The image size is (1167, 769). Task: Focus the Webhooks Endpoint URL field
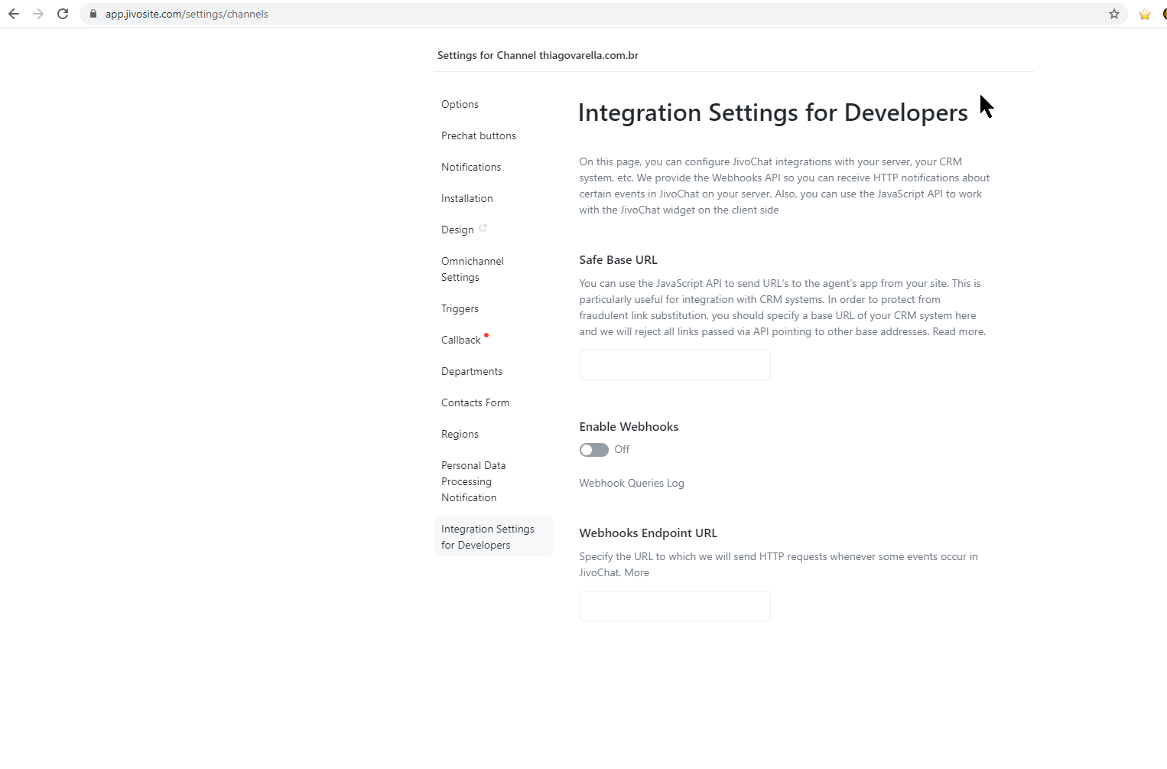coord(675,606)
